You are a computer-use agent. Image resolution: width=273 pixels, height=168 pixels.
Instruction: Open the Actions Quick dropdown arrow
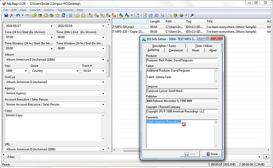tap(132, 15)
